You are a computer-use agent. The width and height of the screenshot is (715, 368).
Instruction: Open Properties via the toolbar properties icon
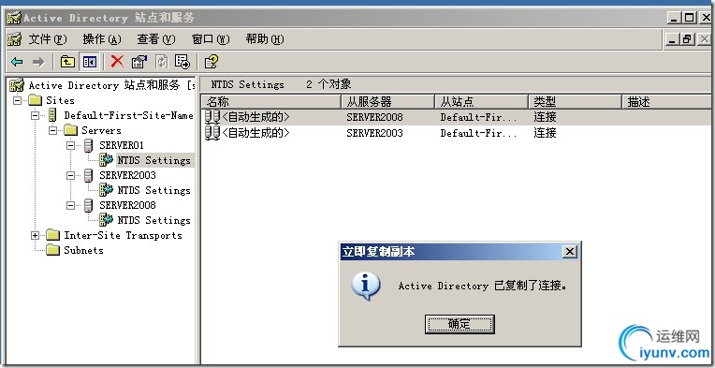tap(139, 62)
